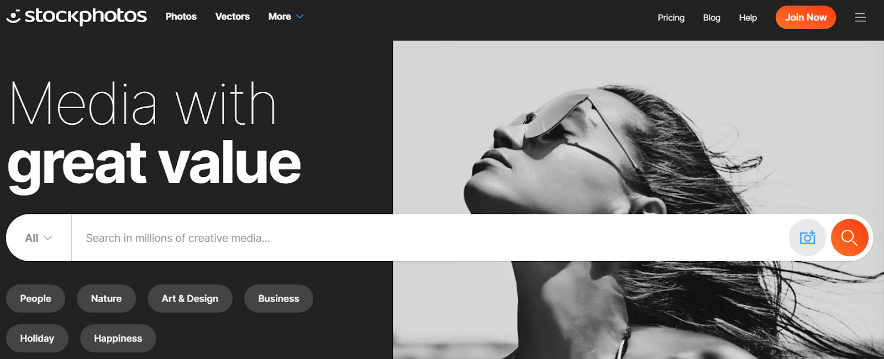This screenshot has width=884, height=359.
Task: Click the Join Now button
Action: point(806,17)
